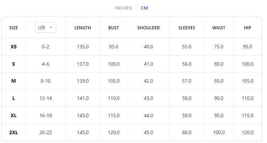This screenshot has width=267, height=143.
Task: Click the 20-22 US size cell
Action: coord(45,132)
